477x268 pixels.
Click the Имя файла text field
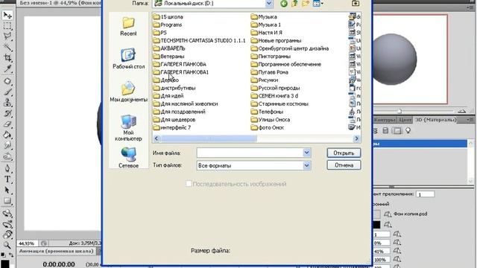click(x=250, y=153)
